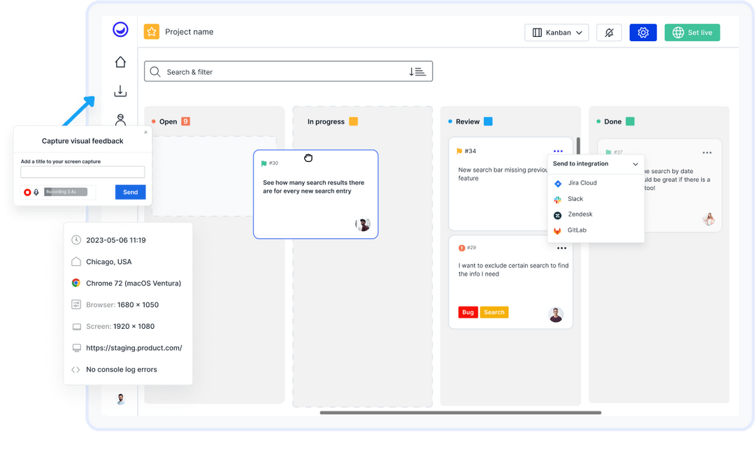Click the red alert icon on card #29

point(462,248)
